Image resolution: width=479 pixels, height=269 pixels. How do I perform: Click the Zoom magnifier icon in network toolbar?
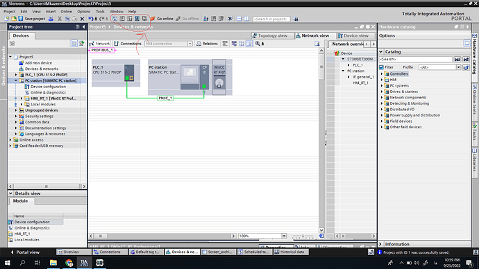258,44
